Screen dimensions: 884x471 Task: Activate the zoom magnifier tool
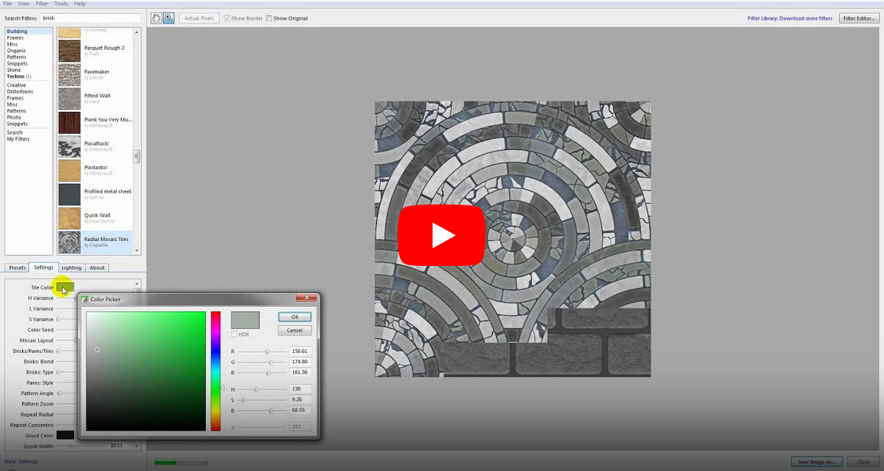(x=168, y=18)
